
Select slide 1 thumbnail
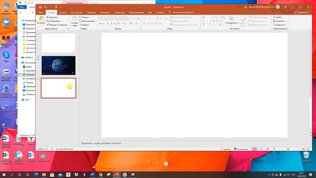pos(58,43)
